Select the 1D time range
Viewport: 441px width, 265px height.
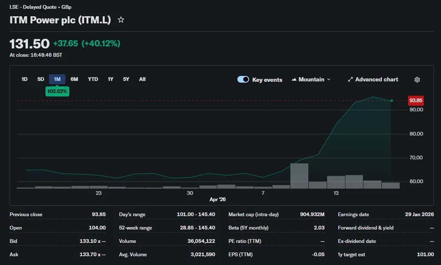25,79
